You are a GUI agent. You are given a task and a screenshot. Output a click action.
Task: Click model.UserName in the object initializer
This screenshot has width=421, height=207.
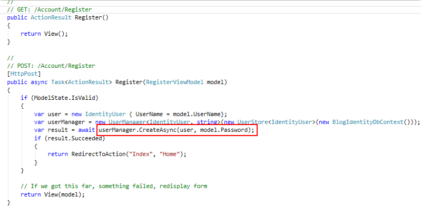click(x=197, y=114)
